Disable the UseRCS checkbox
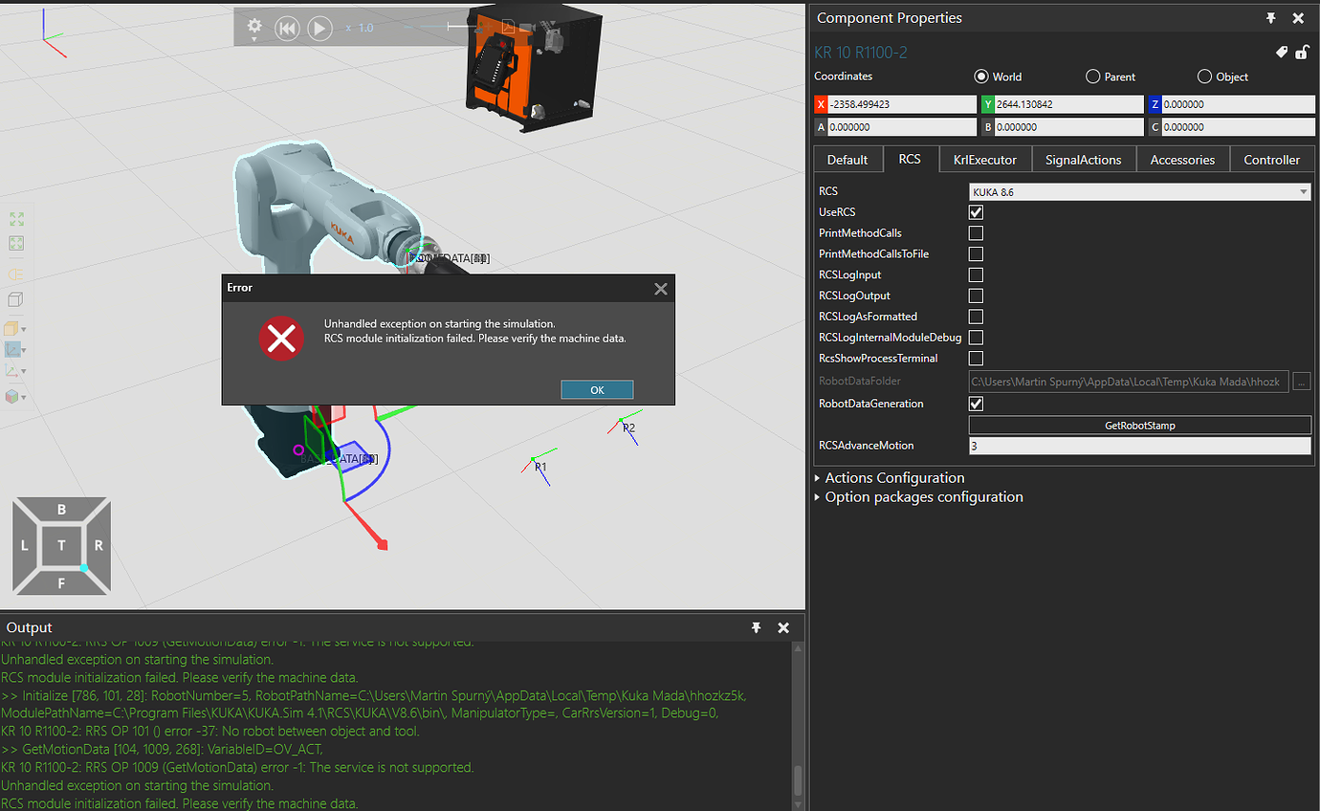 (x=975, y=211)
